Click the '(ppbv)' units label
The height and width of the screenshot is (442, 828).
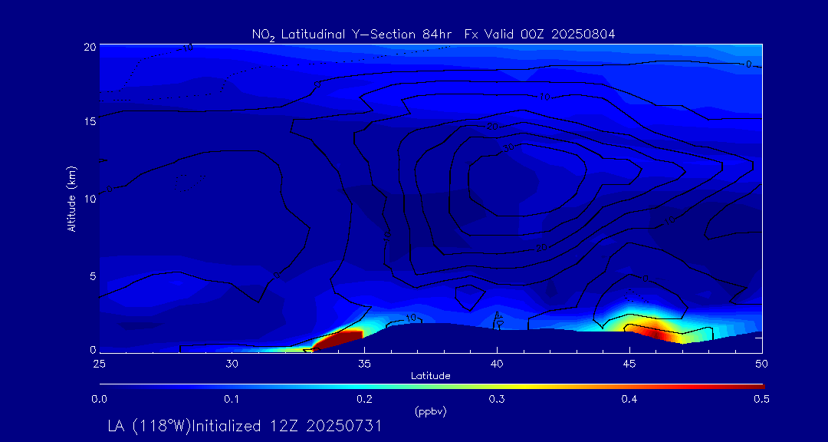pyautogui.click(x=431, y=412)
